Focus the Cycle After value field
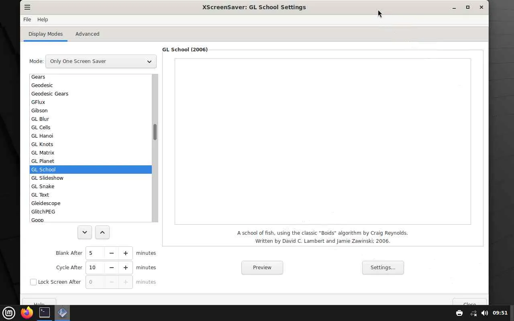 95,268
